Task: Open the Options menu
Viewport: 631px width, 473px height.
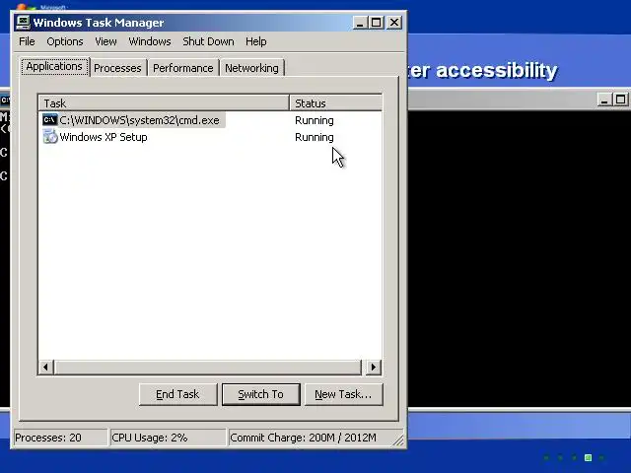Action: [x=65, y=41]
